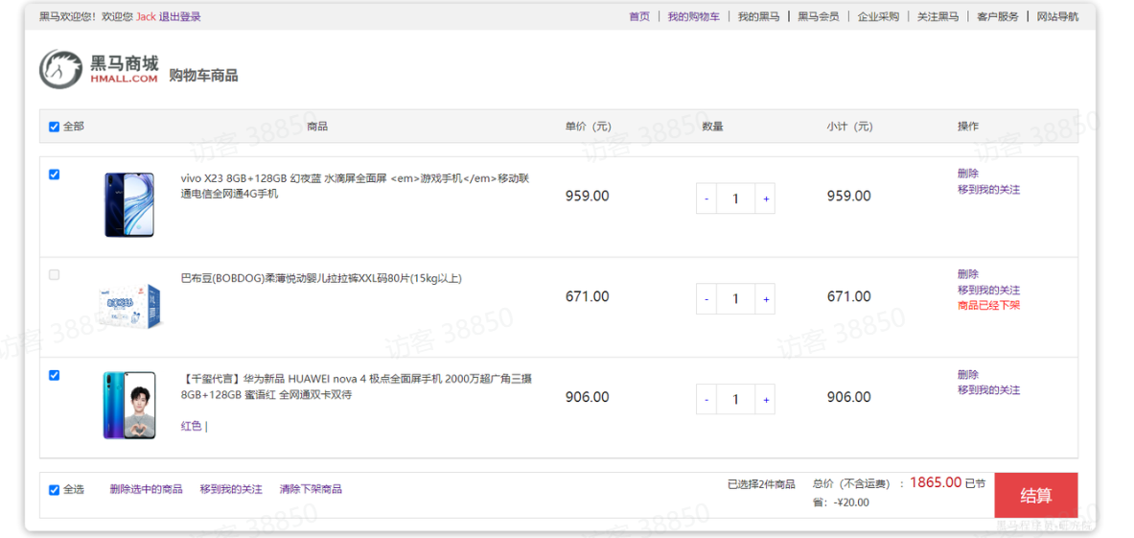Click the 小计（元） column header
Viewport: 1134px width, 538px height.
[x=849, y=127]
